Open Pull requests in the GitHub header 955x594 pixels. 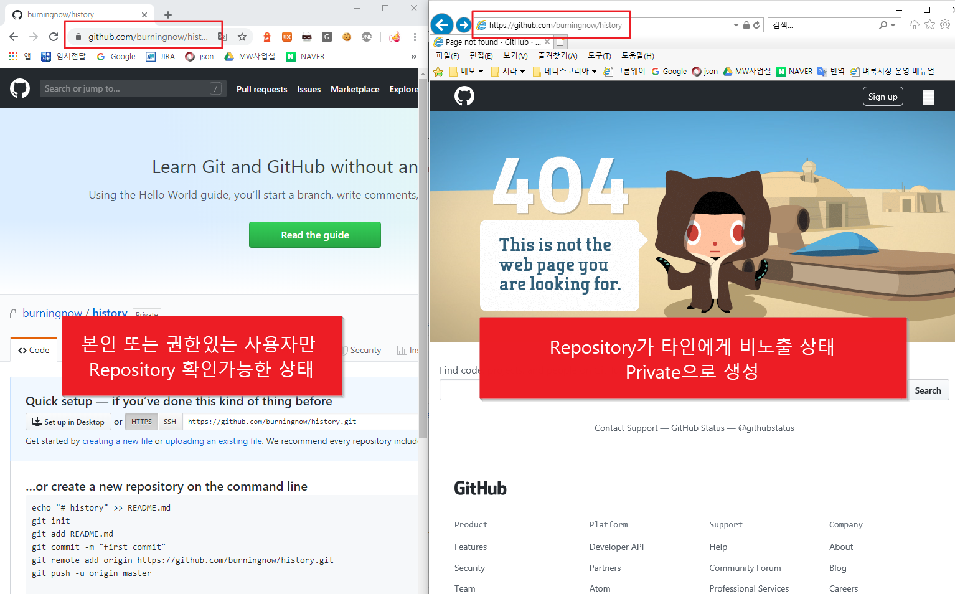point(261,89)
